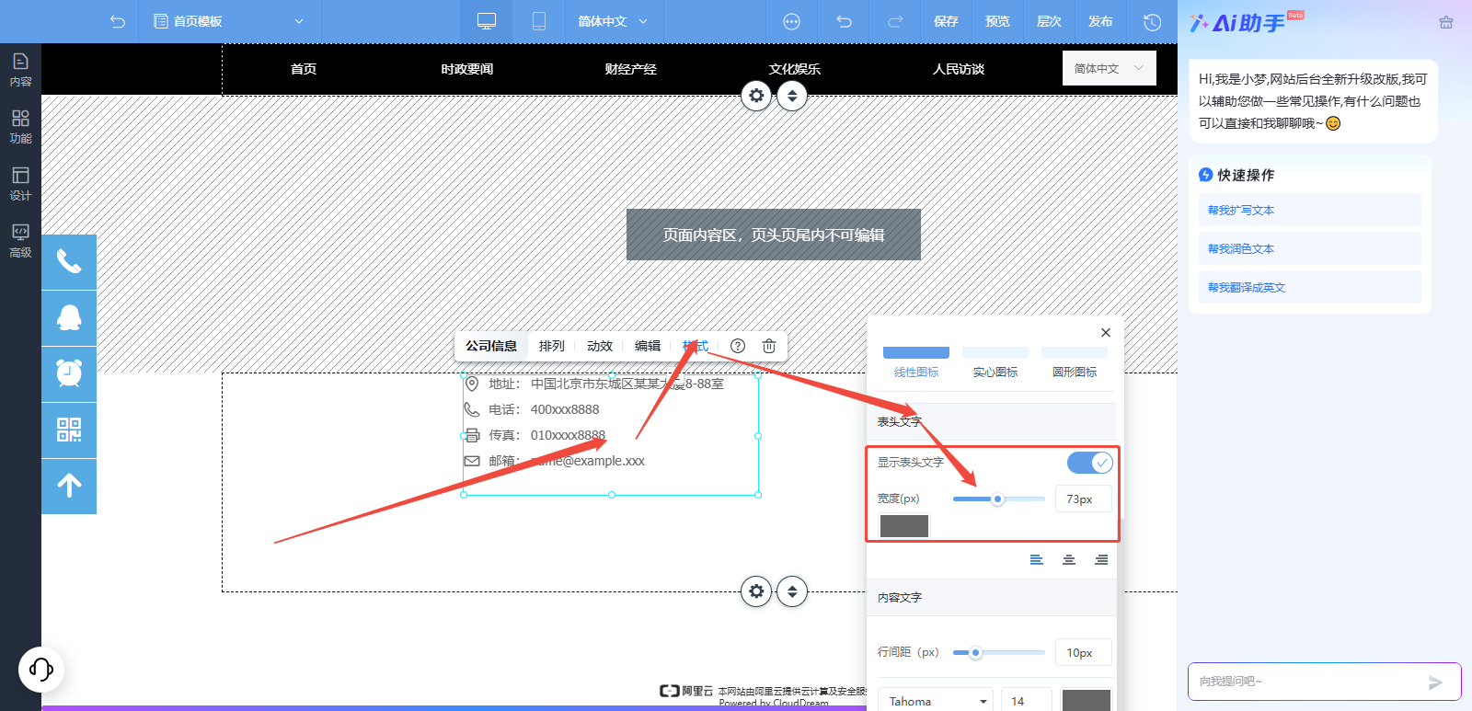Click the header section resize arrows icon
The width and height of the screenshot is (1472, 711).
pos(792,96)
